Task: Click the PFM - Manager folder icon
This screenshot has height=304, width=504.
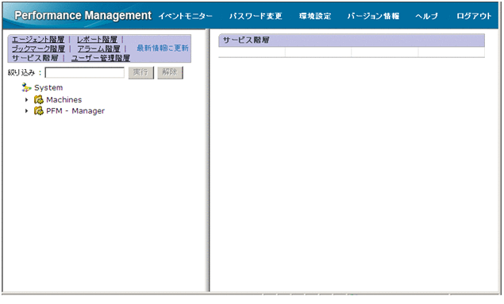Action: click(39, 111)
